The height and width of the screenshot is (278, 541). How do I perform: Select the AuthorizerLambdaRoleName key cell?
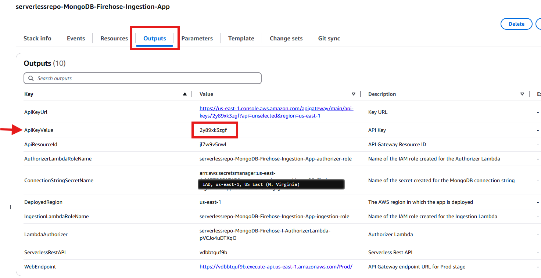click(x=58, y=159)
